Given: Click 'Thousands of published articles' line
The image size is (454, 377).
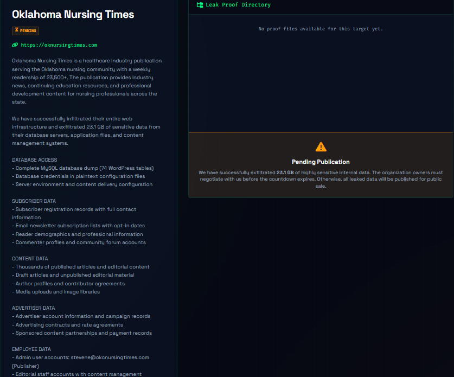Looking at the screenshot, I should click(81, 267).
